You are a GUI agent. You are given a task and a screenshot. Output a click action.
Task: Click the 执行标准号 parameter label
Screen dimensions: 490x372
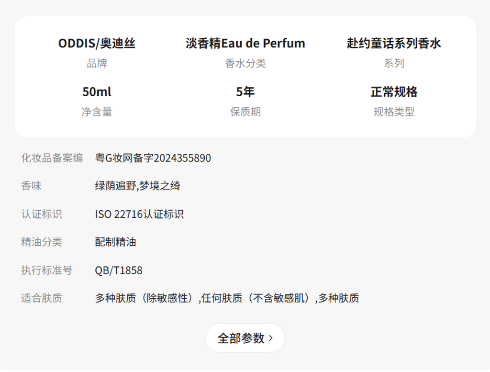coord(46,270)
